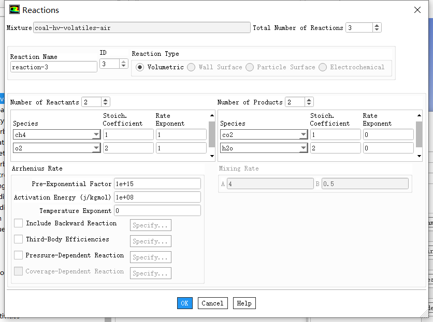This screenshot has width=433, height=322.
Task: Click the OK button
Action: coord(184,303)
